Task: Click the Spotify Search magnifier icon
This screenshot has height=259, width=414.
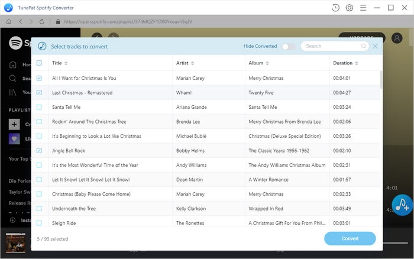Action: pyautogui.click(x=12, y=78)
